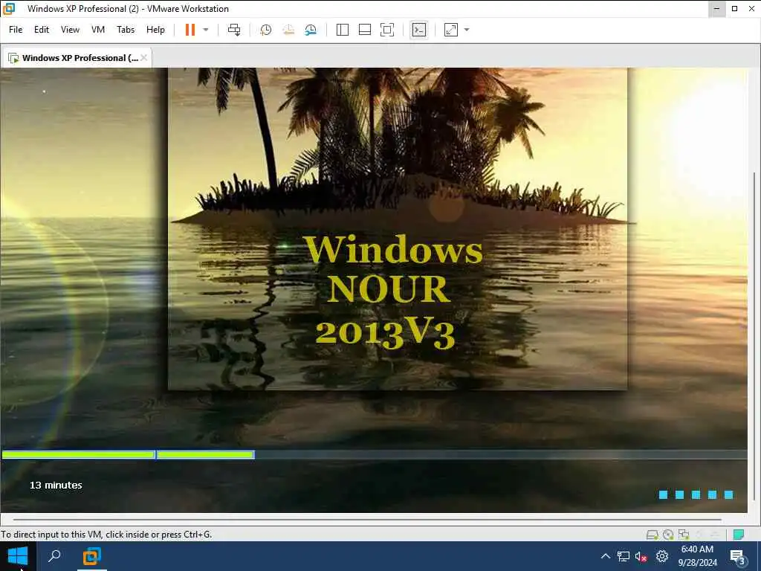The height and width of the screenshot is (571, 761).
Task: Revert VM to previous snapshot
Action: [288, 30]
